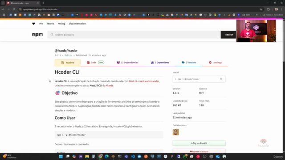Copy the npm install command
285x160 pixels.
pyautogui.click(x=221, y=79)
